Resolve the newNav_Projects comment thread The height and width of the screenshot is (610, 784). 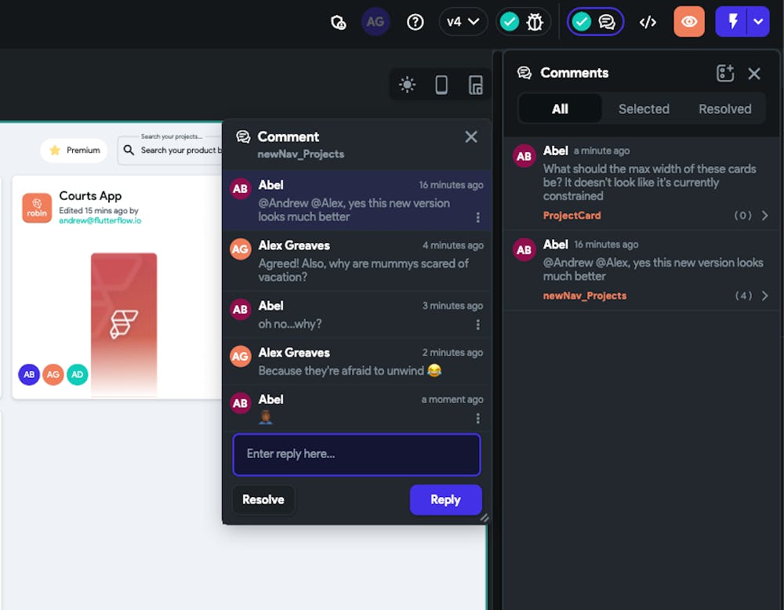[263, 499]
